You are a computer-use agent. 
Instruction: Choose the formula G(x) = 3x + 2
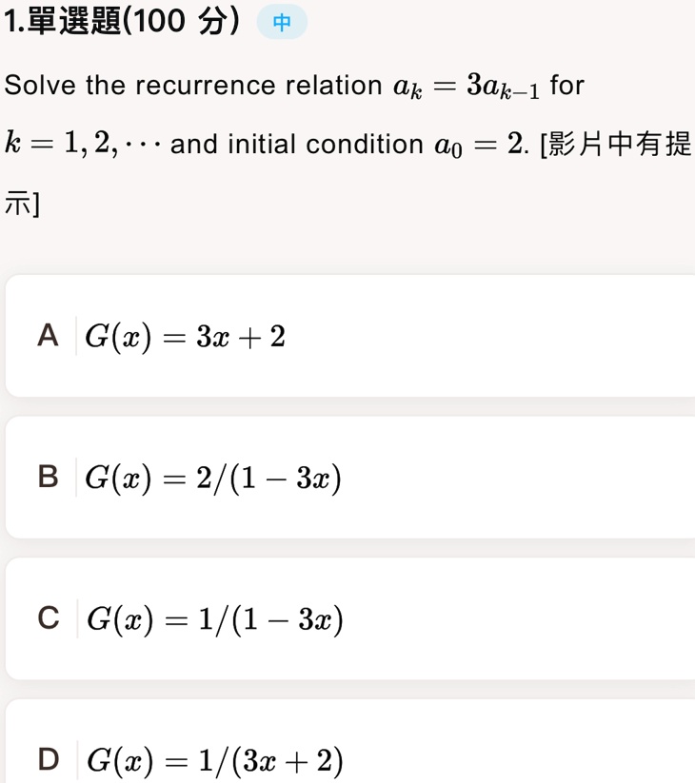coord(185,337)
